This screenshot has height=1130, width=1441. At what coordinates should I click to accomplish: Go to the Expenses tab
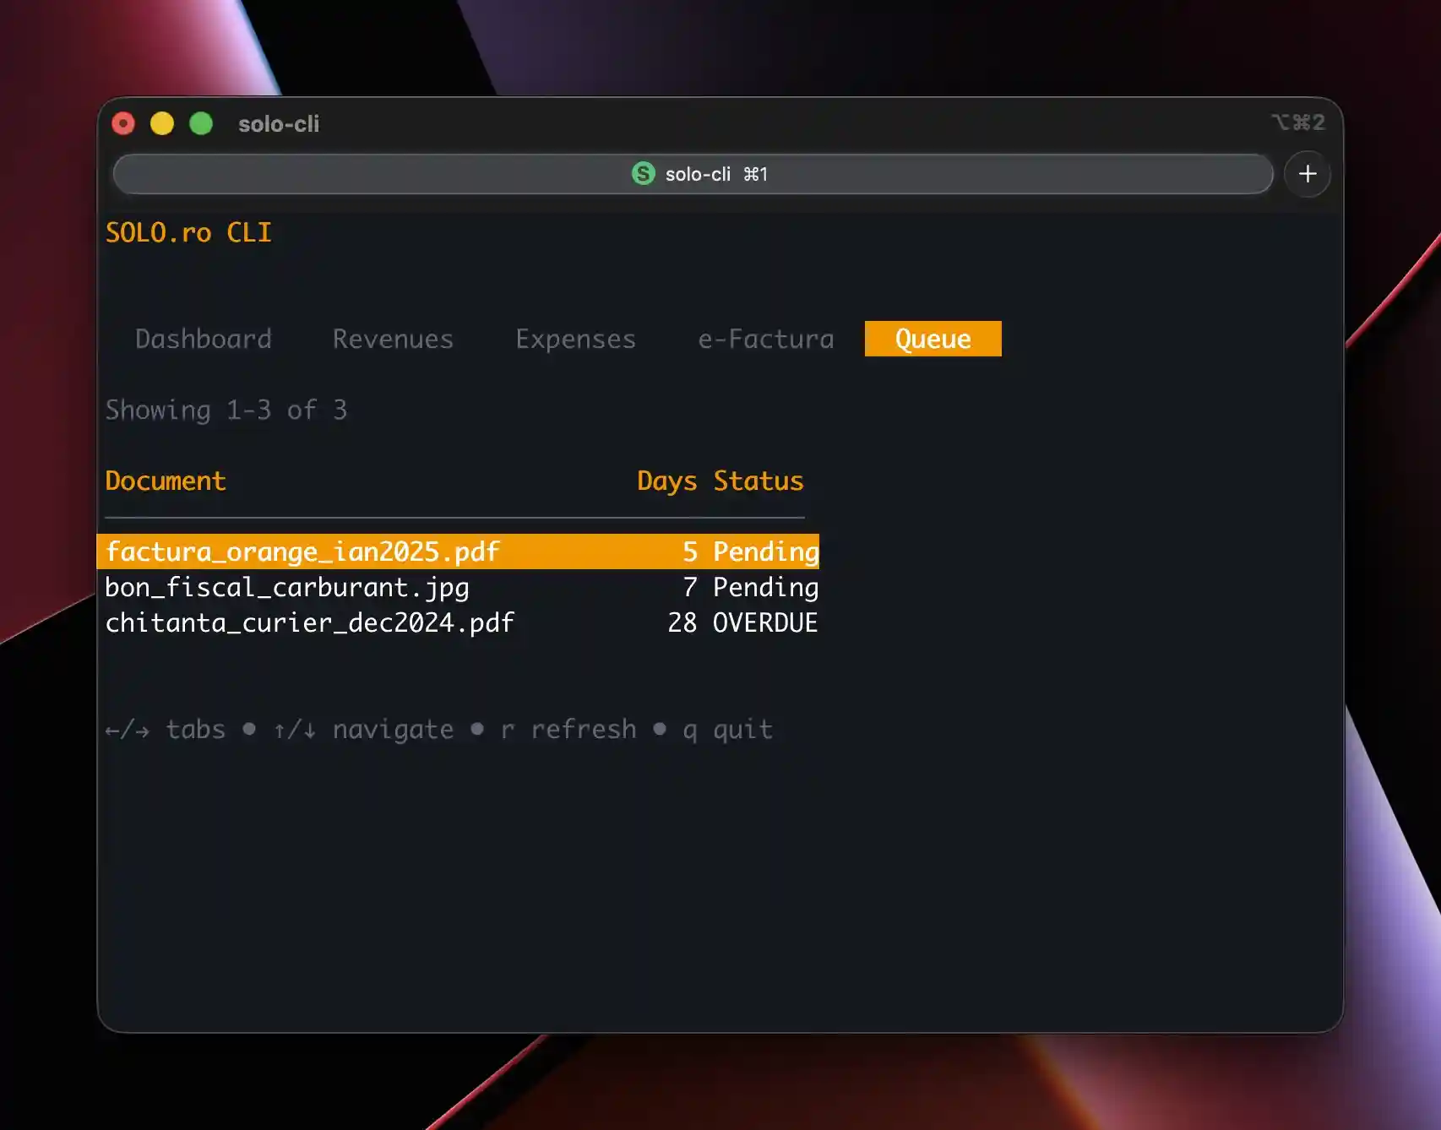point(575,339)
